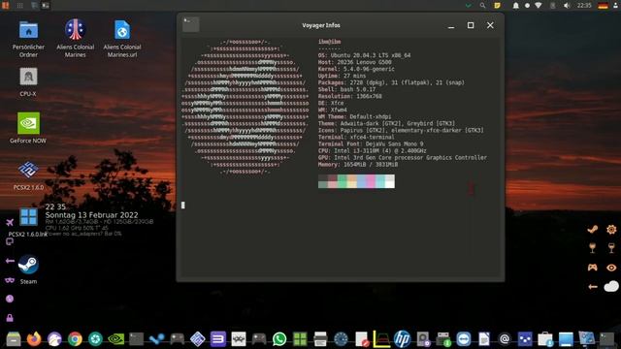Open the printer icon in the dock
This screenshot has height=349, width=621.
[x=320, y=339]
